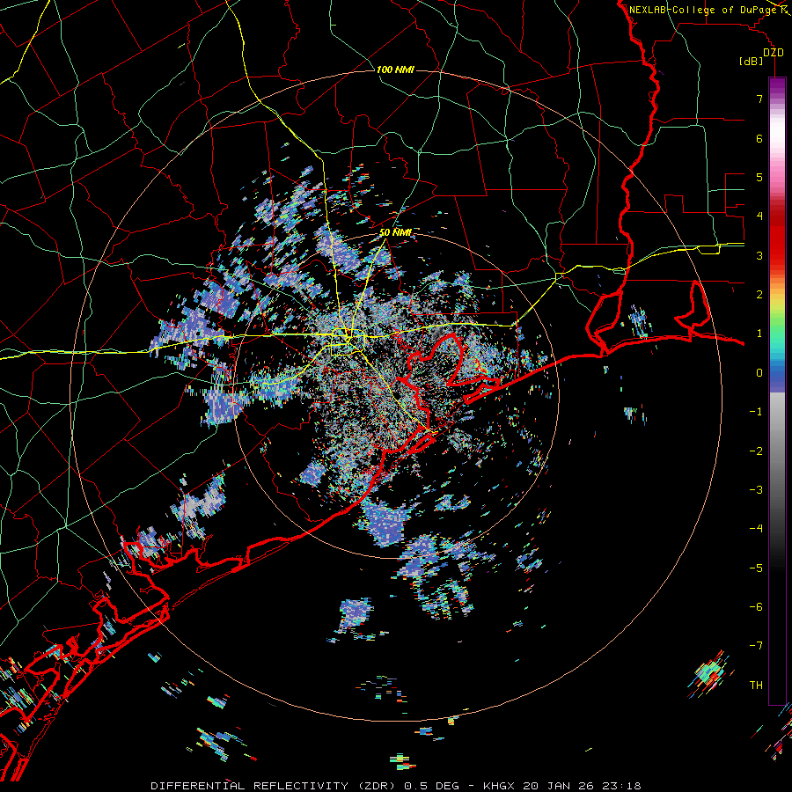Click the 0 dB scale label
792x792 pixels.
(759, 373)
